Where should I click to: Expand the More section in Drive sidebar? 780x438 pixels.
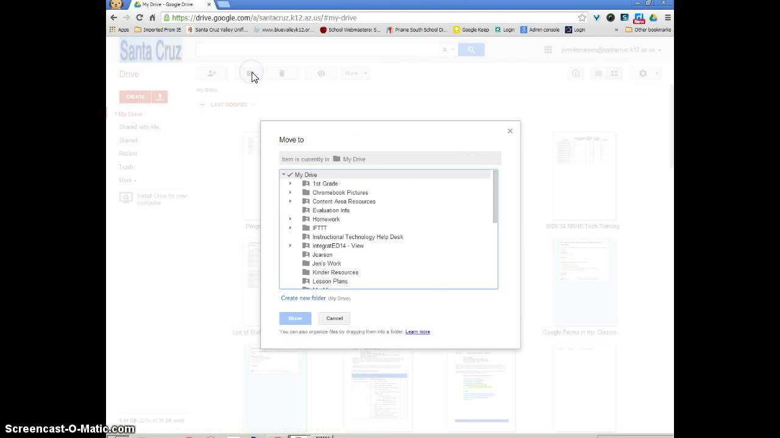pos(127,180)
